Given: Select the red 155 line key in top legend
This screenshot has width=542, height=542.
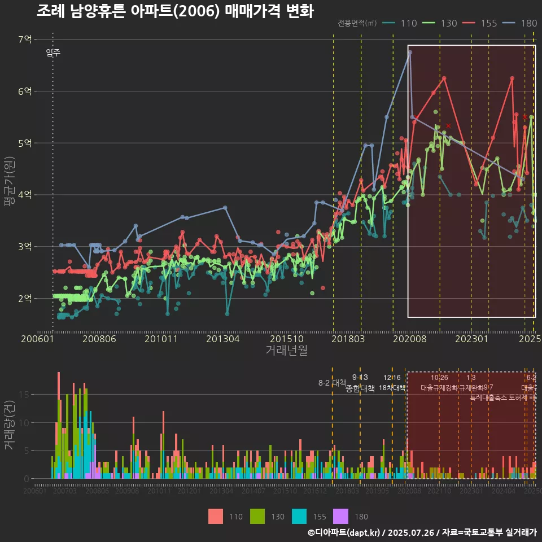Looking at the screenshot, I should click(469, 23).
